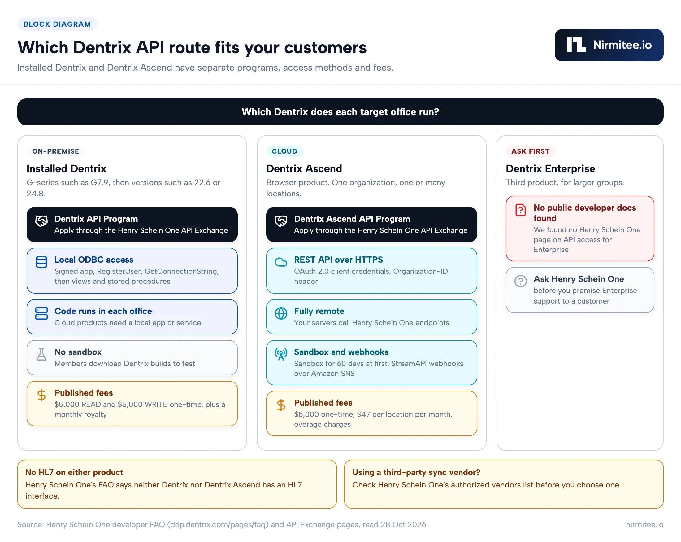Click the antenna icon beside Sandbox and webhooks

[x=281, y=354]
